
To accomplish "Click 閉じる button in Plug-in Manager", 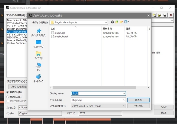I will [164, 113].
